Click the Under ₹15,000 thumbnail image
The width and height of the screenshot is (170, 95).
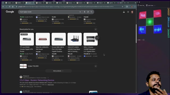pyautogui.click(x=23, y=66)
